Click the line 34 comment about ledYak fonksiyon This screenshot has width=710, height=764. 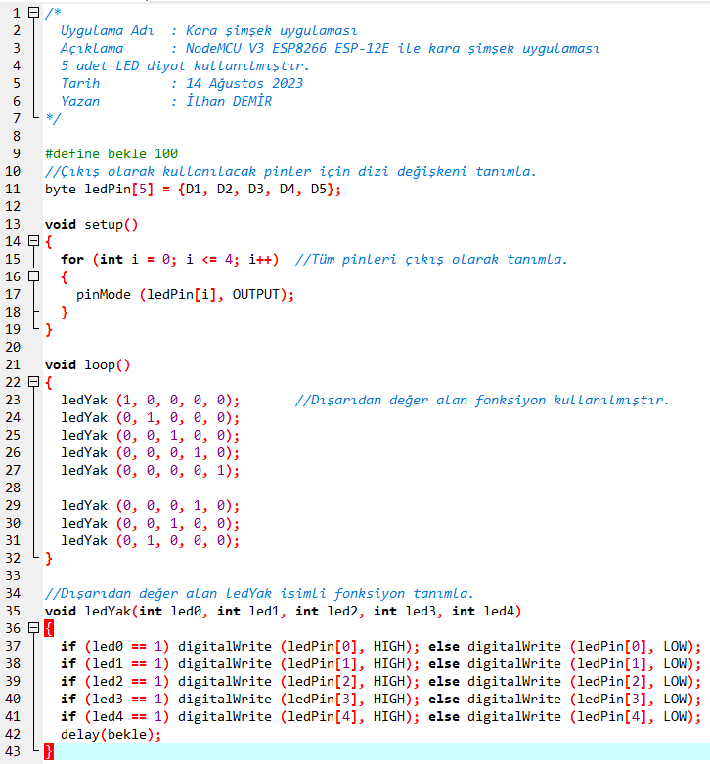[259, 593]
